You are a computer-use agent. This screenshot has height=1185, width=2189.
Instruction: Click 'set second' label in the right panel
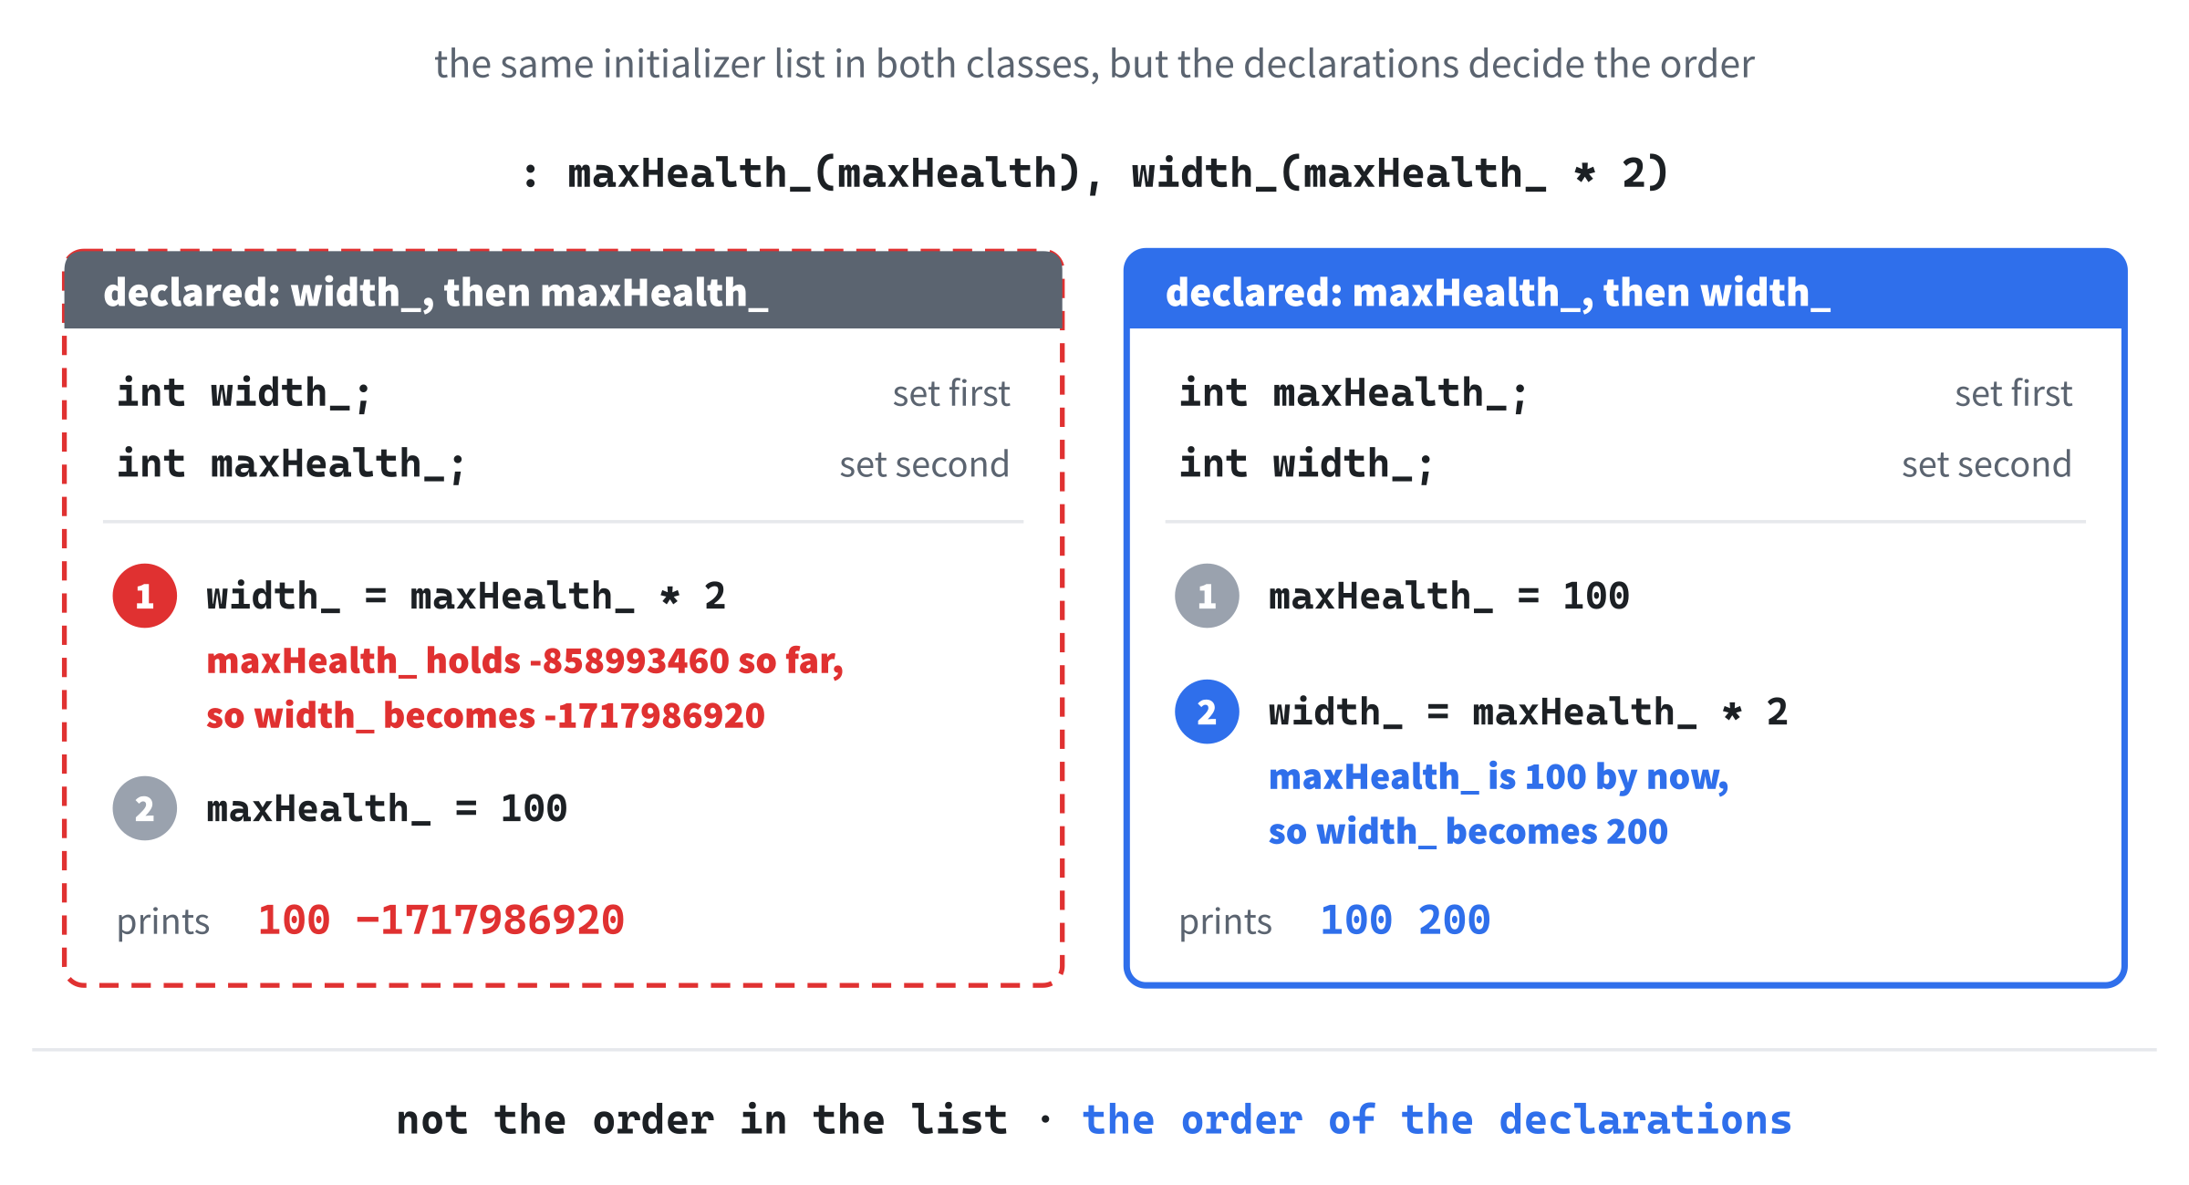1987,465
